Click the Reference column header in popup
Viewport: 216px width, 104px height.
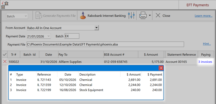[x=44, y=75]
